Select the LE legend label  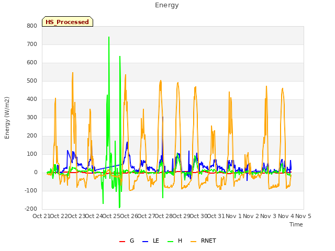click(156, 241)
